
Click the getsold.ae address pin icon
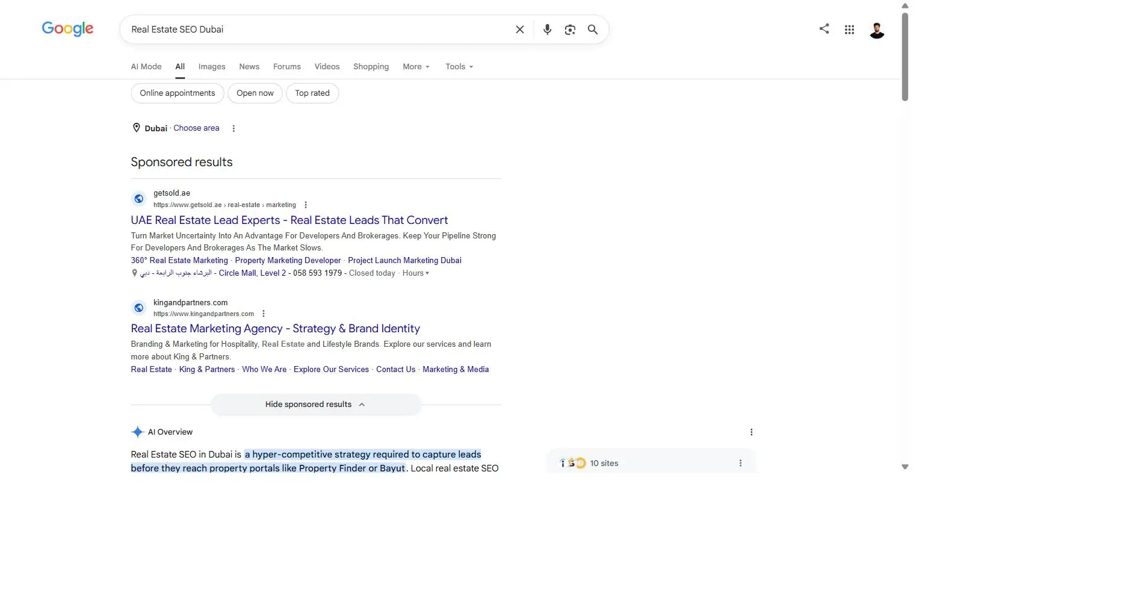(x=135, y=273)
